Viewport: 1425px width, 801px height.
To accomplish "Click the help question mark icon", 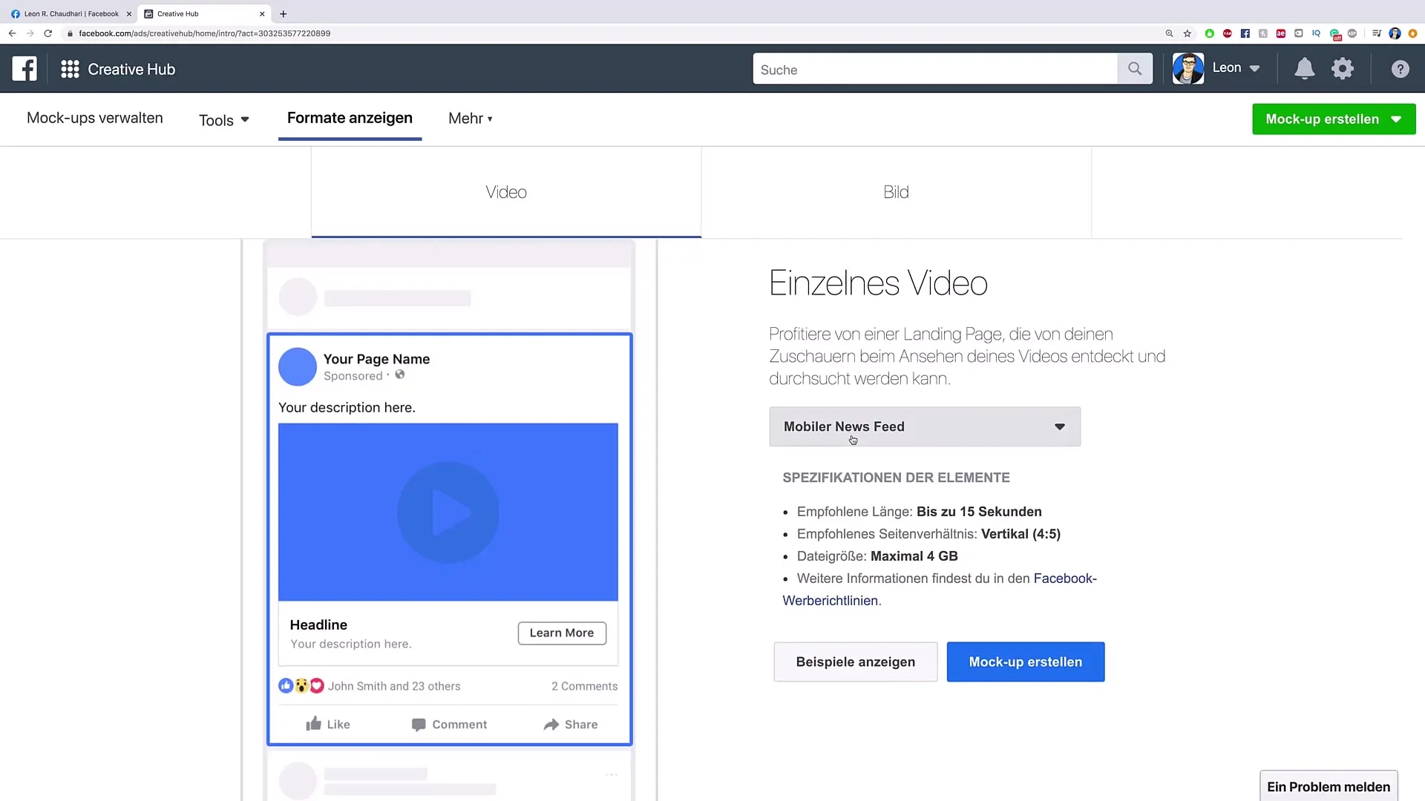I will click(x=1401, y=68).
